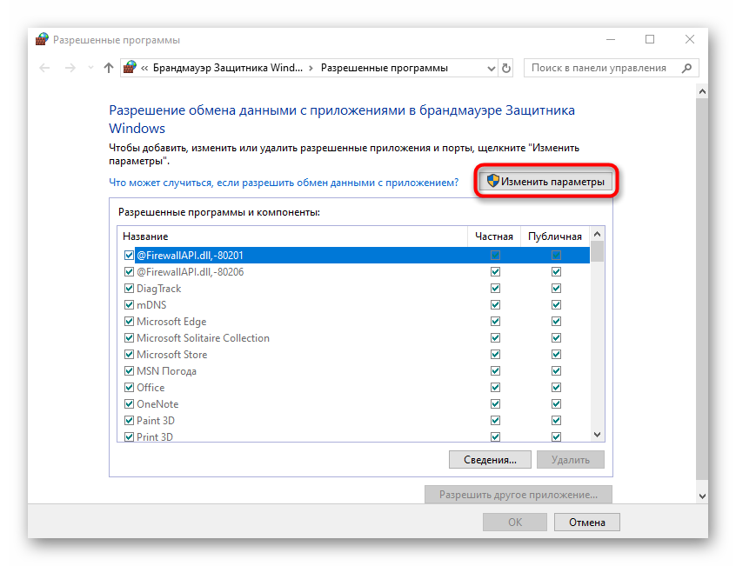Screen dimensions: 736x566
Task: Click the Частная column header
Action: coord(494,236)
